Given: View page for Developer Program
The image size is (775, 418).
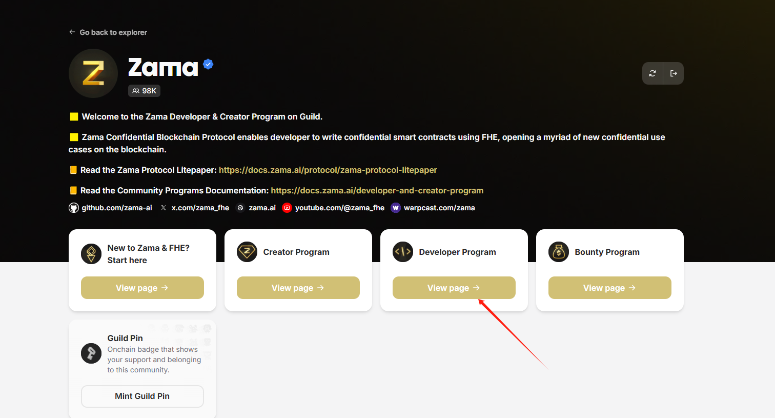Looking at the screenshot, I should (x=454, y=288).
